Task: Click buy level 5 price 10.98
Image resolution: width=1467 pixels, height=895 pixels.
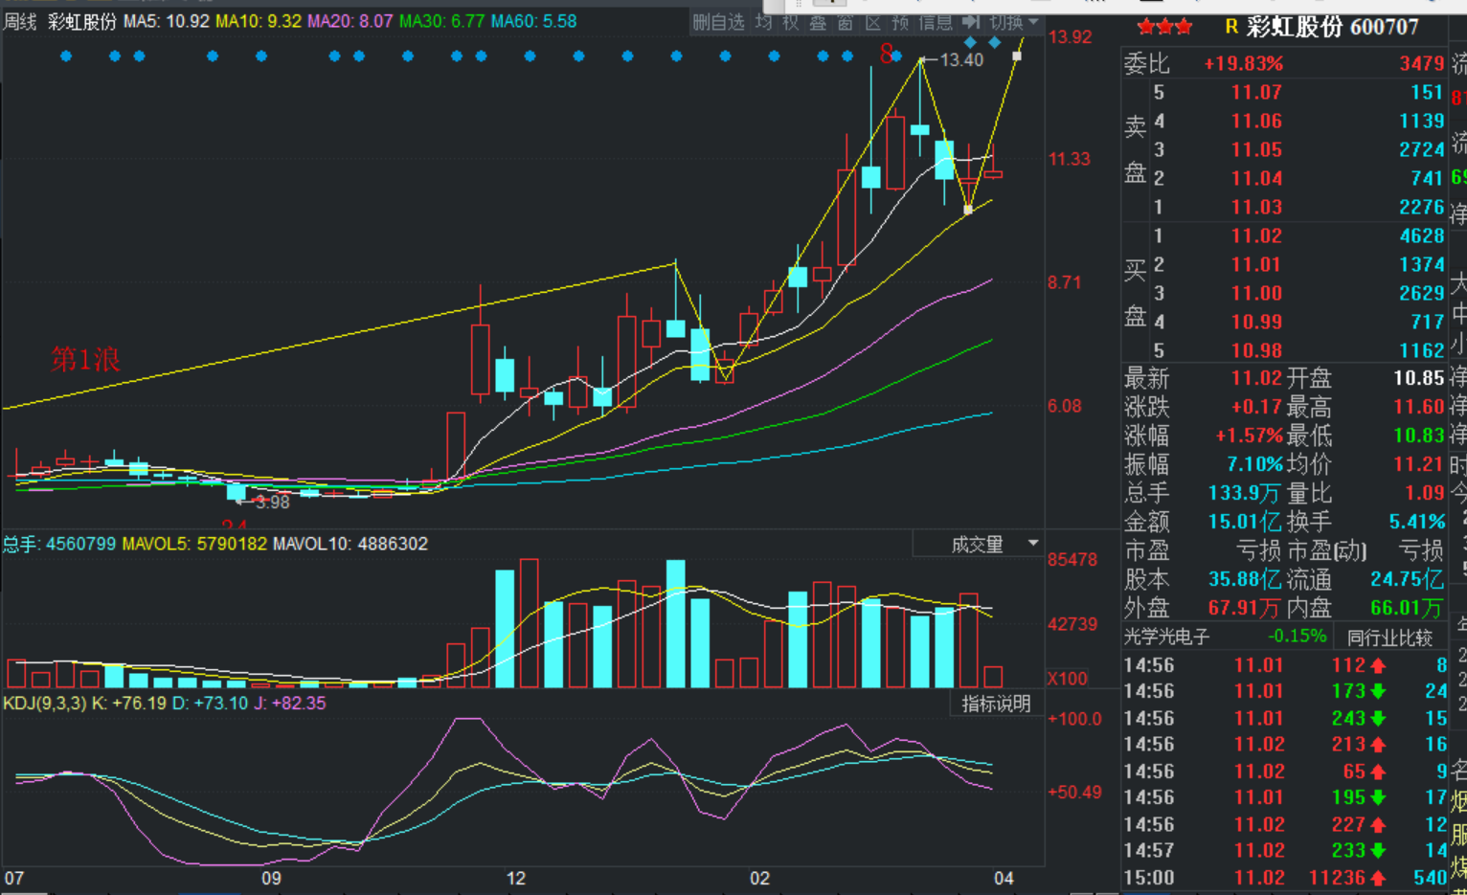Action: click(x=1255, y=351)
